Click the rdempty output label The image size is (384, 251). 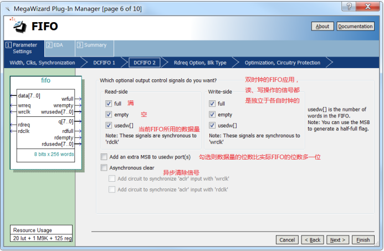point(64,137)
